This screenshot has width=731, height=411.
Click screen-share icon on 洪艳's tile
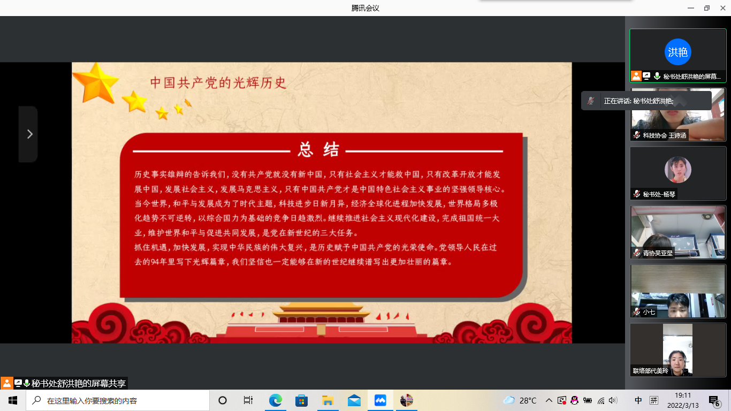[646, 76]
